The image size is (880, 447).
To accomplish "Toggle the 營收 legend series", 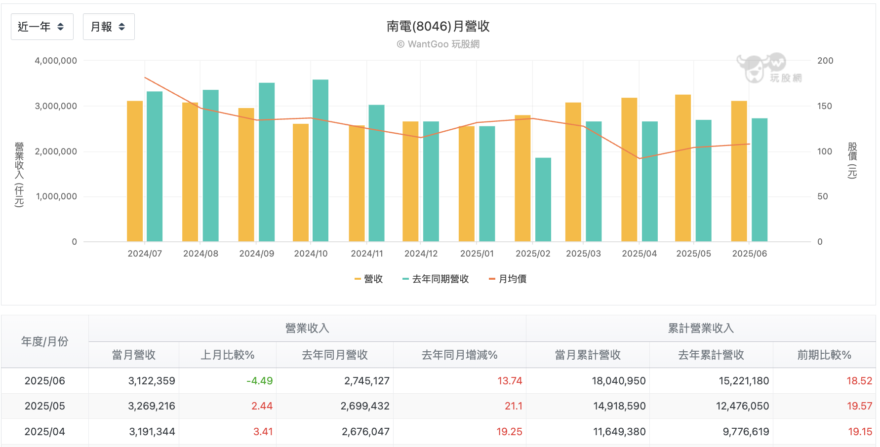I will (369, 279).
